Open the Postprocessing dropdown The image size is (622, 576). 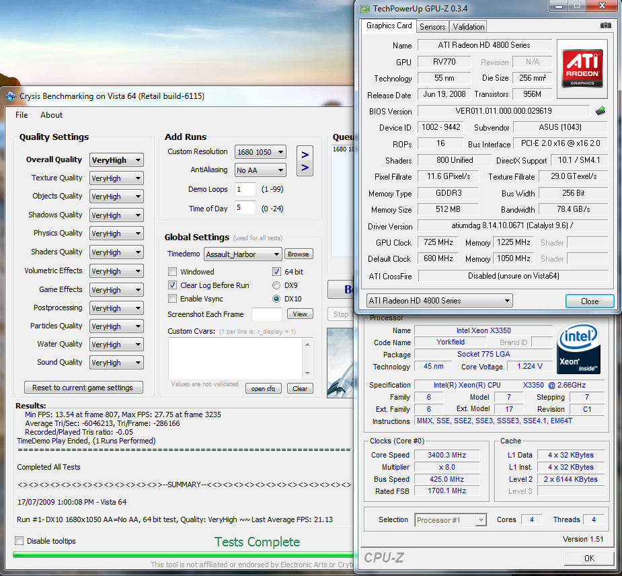click(116, 308)
